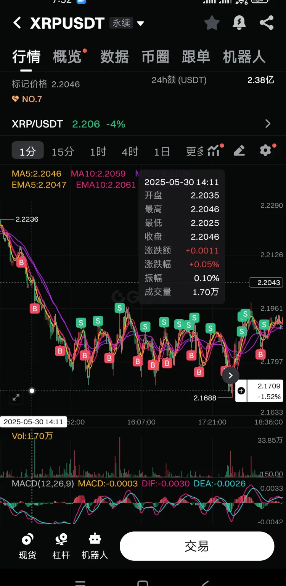Click the 标记价格 2.2046 label
286x586 pixels.
point(46,84)
